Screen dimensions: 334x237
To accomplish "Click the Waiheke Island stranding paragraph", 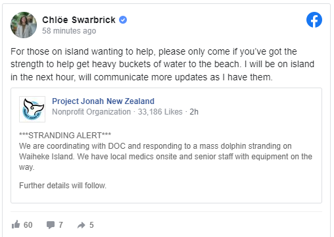I will pyautogui.click(x=166, y=157).
